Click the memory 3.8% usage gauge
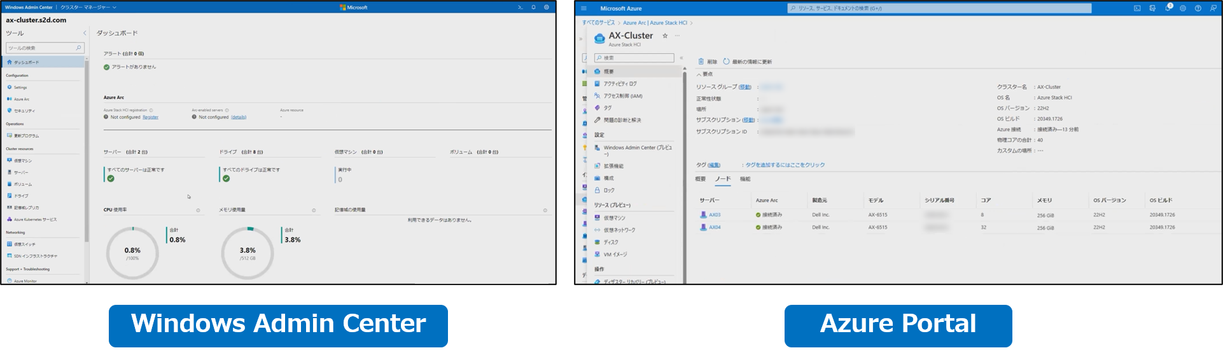 (x=248, y=253)
